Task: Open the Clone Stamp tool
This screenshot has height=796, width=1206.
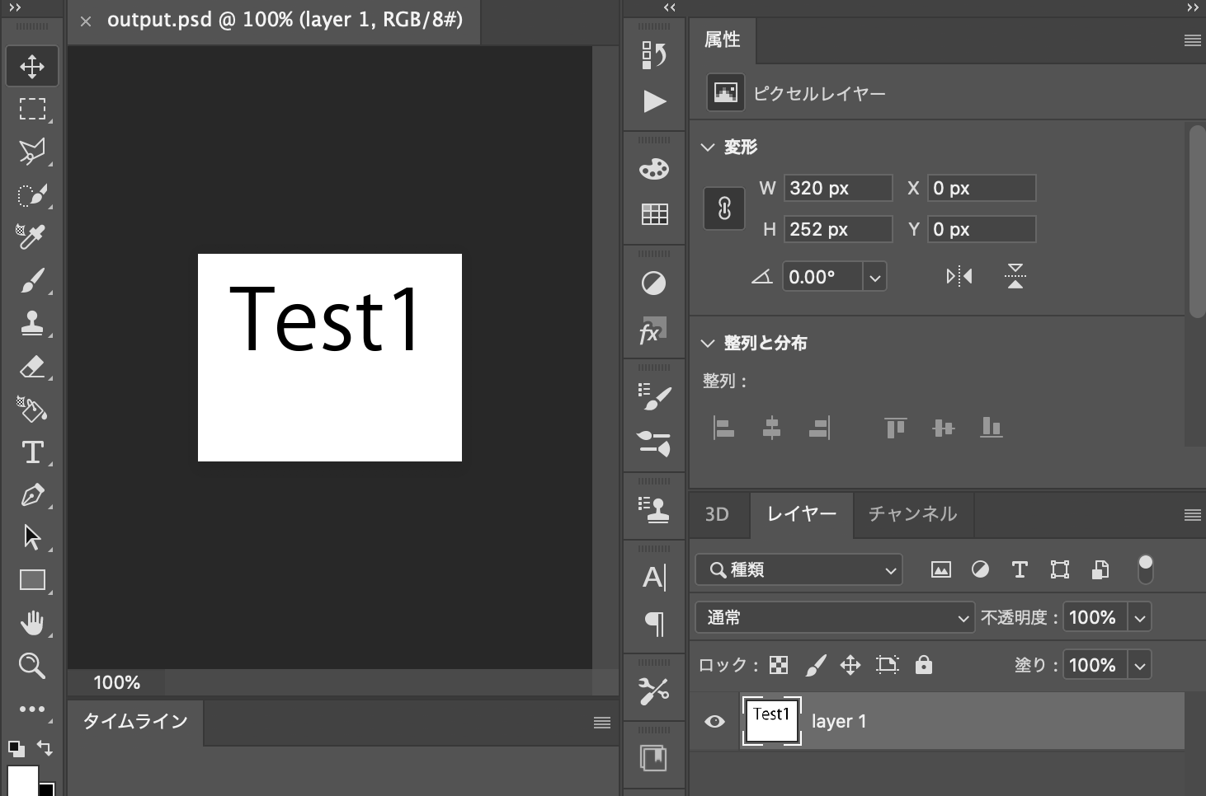Action: tap(32, 323)
